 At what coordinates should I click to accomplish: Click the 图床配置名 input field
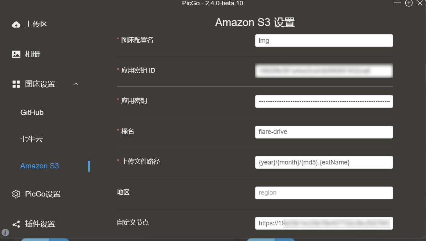tap(324, 41)
